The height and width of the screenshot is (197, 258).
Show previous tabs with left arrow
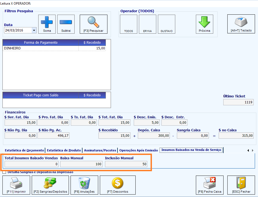point(248,150)
